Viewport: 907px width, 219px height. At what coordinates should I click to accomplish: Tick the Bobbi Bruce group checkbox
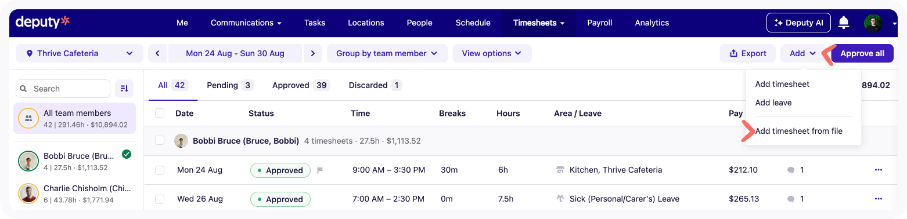pos(160,141)
